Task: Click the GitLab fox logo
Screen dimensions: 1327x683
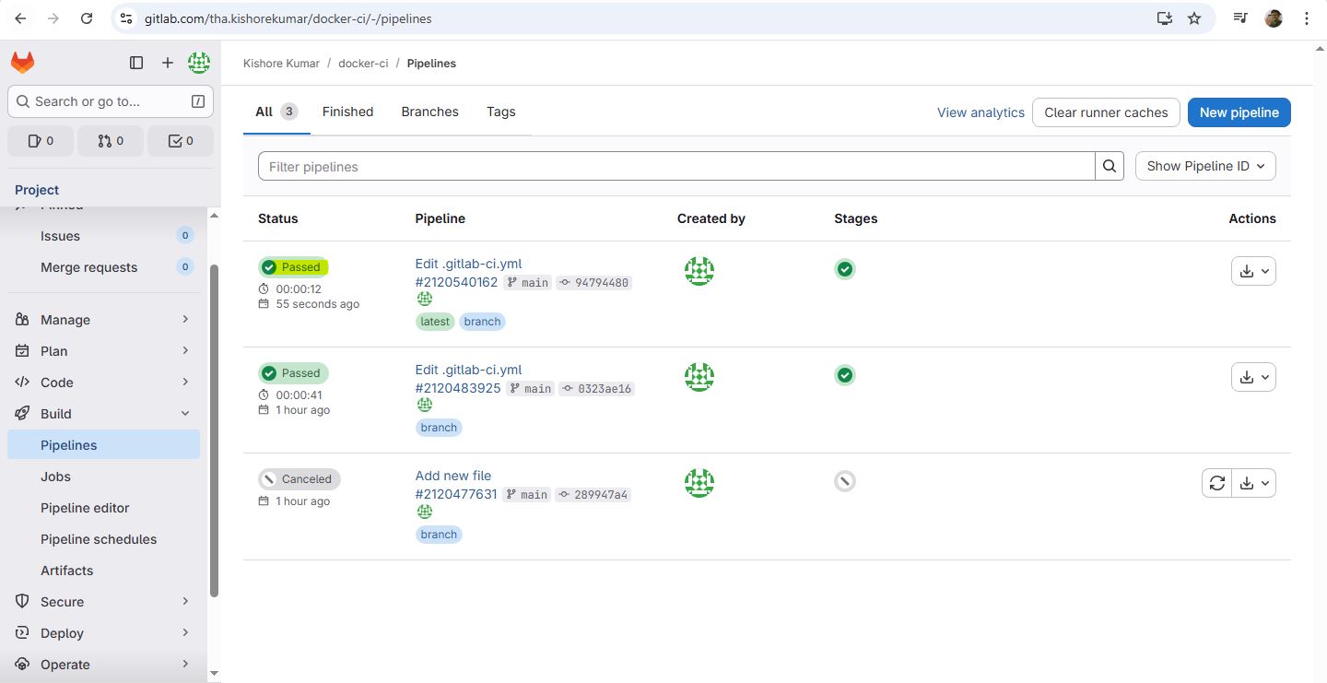Action: 22,63
